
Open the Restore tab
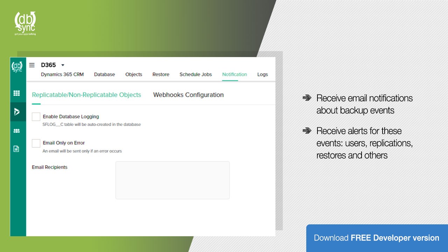(x=161, y=75)
